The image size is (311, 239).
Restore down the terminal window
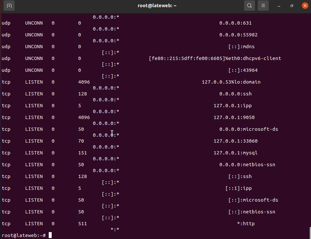pyautogui.click(x=292, y=6)
